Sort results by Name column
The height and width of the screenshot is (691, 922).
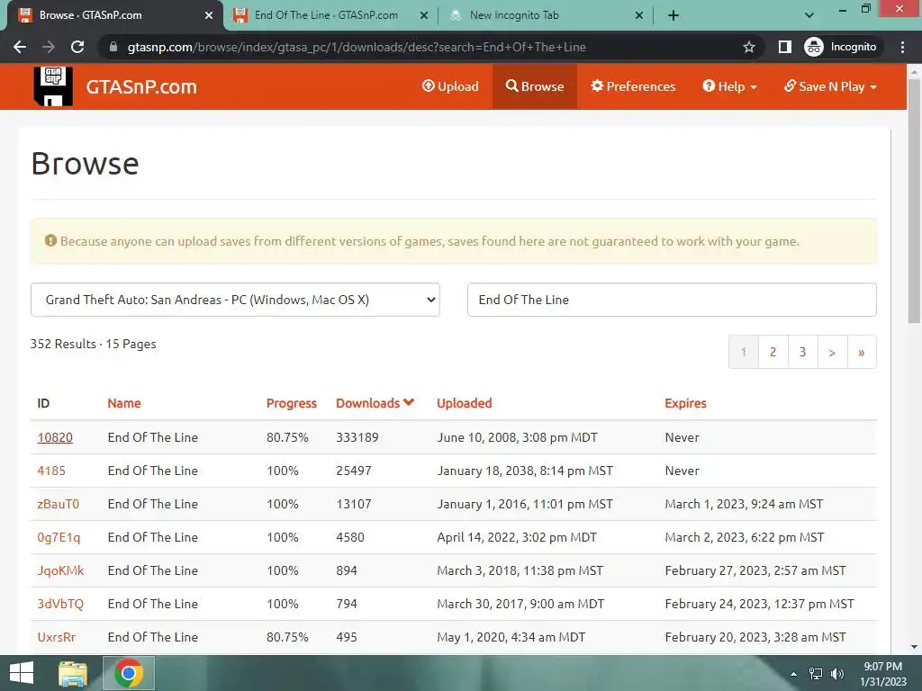[124, 403]
